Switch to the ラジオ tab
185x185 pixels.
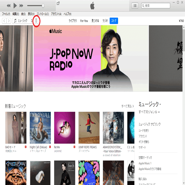[105, 21]
